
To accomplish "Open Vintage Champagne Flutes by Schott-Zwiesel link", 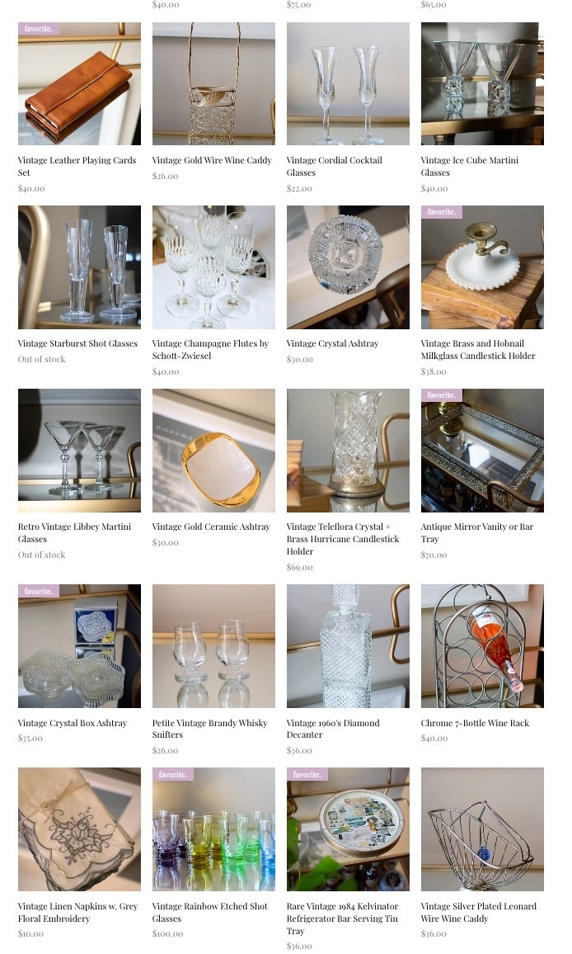I will tap(210, 349).
